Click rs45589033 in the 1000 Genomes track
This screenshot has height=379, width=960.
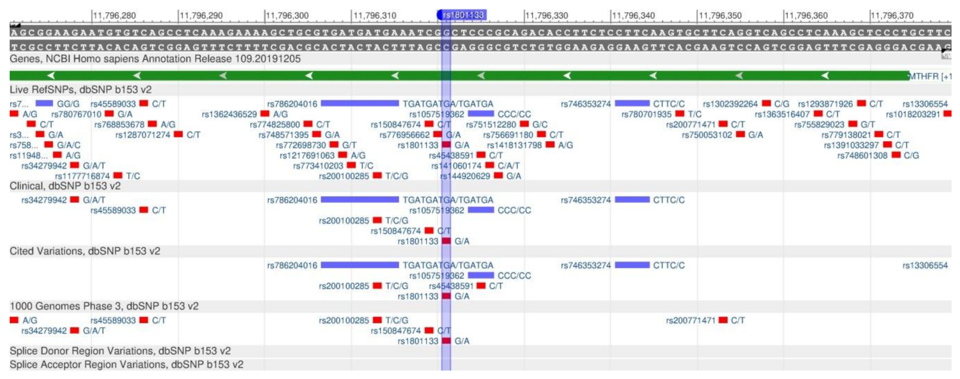click(144, 320)
